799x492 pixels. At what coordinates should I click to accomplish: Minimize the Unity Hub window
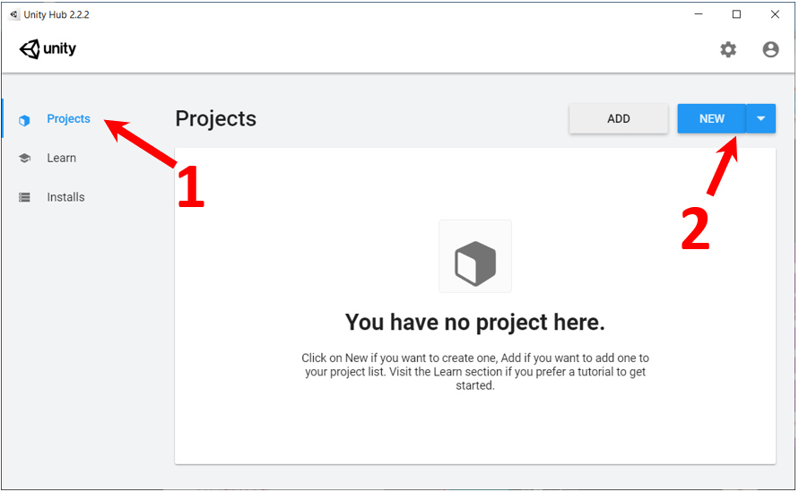click(x=699, y=14)
